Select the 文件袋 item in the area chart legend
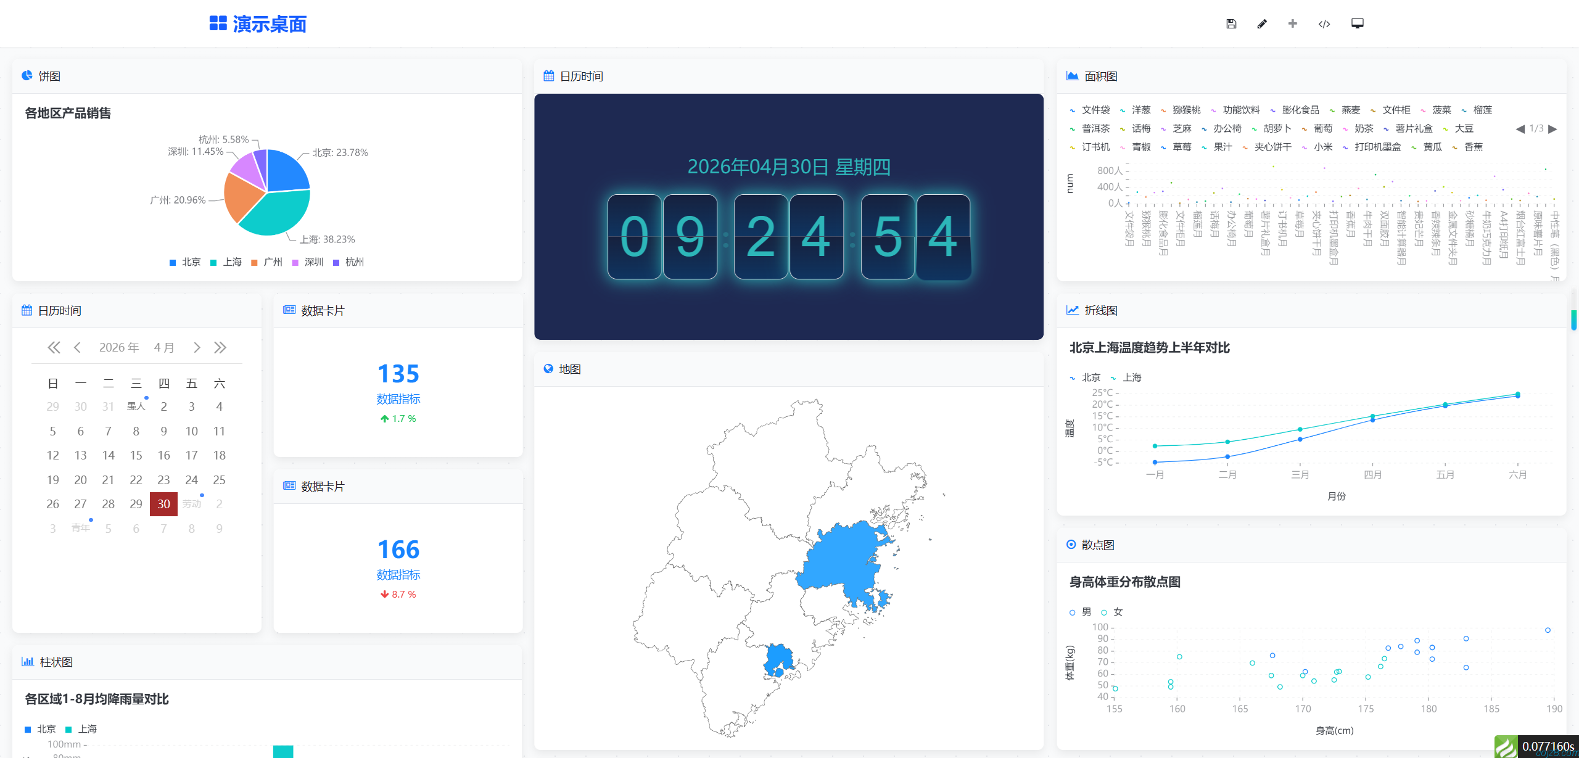 [1095, 110]
